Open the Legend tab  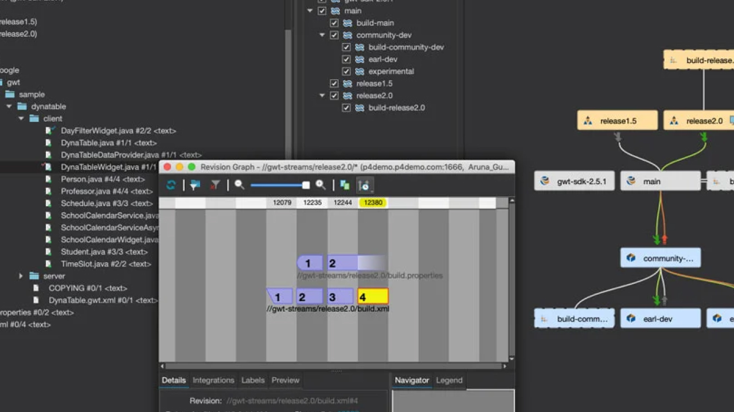point(449,380)
